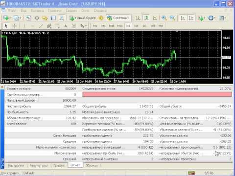235x176 pixels.
Task: Click the zoom out magnifier icon
Action: 172,18
